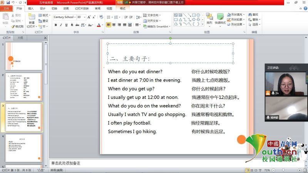Click the Save icon in quick access toolbar
The width and height of the screenshot is (308, 173).
8,2
